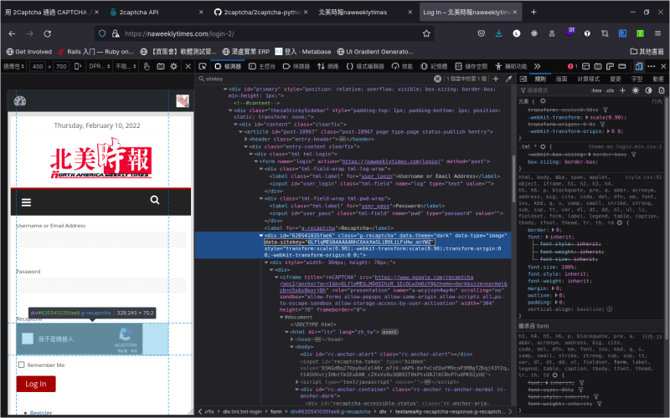Open the DPR pixel ratio dropdown
670x418 pixels.
pos(99,66)
